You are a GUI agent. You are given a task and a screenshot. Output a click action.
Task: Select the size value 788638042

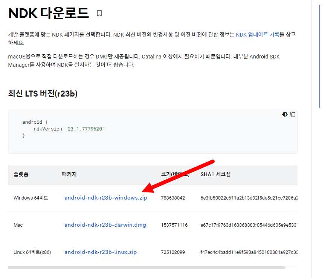click(x=173, y=198)
